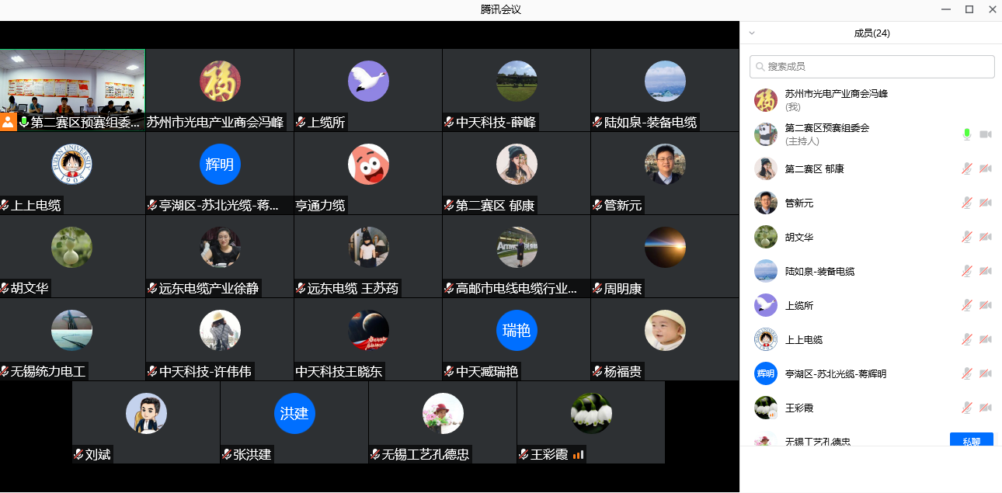
Task: Click the muted mic icon on 张洪建 tile
Action: pyautogui.click(x=227, y=455)
